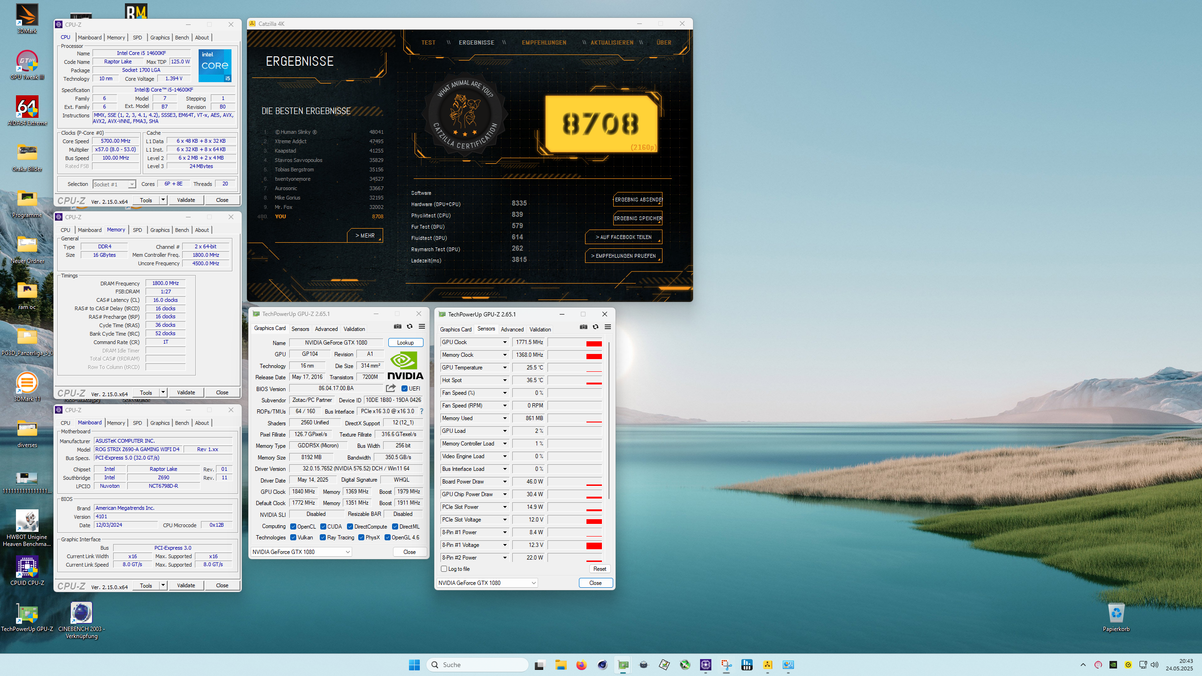Toggle the OpenCL checkbox

coord(293,527)
